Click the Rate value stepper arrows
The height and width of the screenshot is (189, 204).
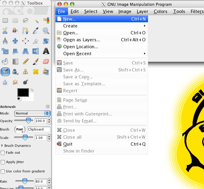point(49,181)
